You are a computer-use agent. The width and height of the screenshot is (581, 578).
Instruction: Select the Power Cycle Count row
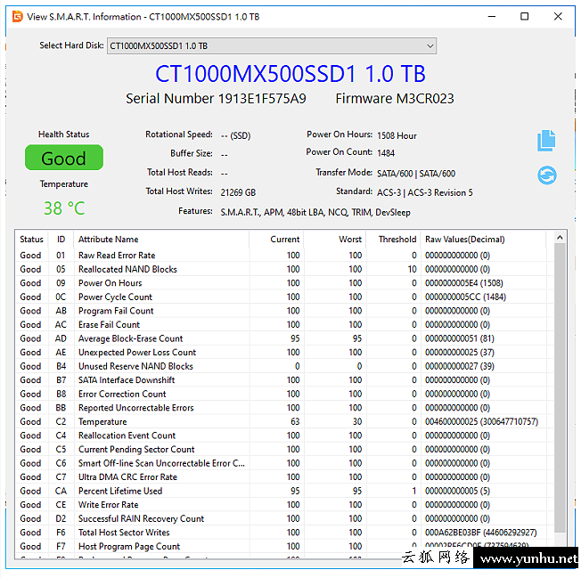[284, 297]
